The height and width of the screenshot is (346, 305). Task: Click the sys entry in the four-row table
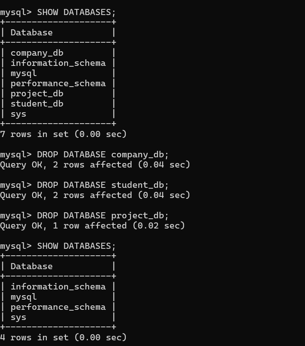pyautogui.click(x=18, y=317)
